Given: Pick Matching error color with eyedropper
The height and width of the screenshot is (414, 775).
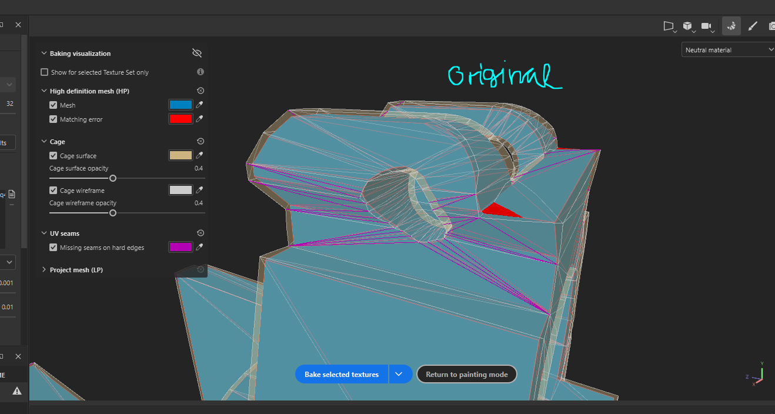Looking at the screenshot, I should tap(200, 119).
